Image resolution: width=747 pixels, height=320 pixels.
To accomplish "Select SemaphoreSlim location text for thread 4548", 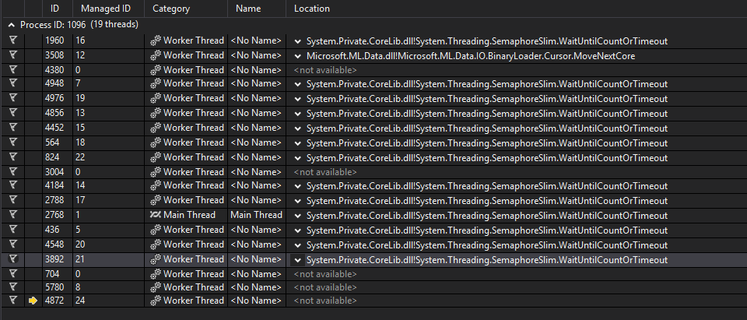I will 487,245.
